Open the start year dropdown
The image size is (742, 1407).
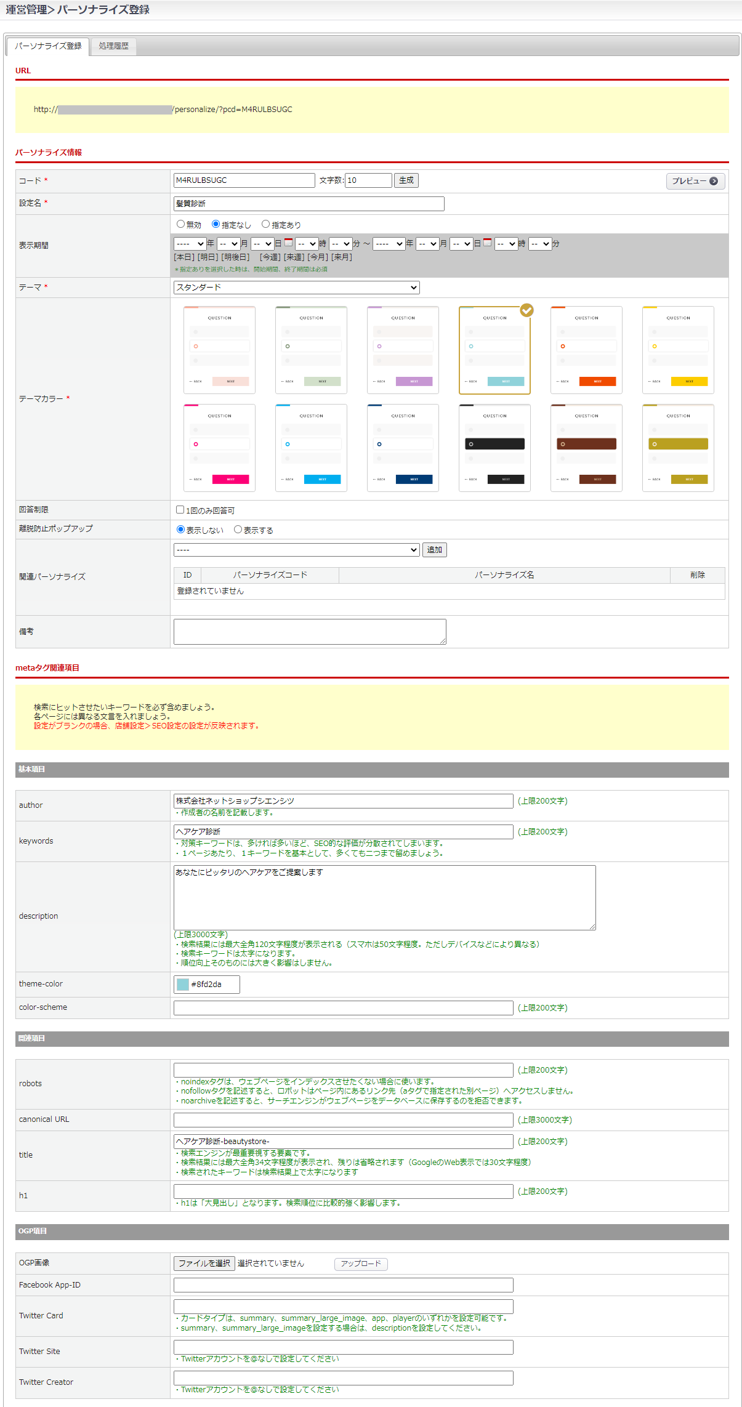click(x=190, y=244)
